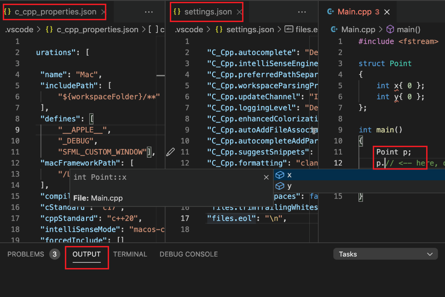Click "C_Cpp.updateChannel" setting line

262,97
